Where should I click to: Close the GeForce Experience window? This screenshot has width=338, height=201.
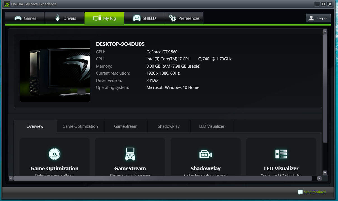pos(330,4)
